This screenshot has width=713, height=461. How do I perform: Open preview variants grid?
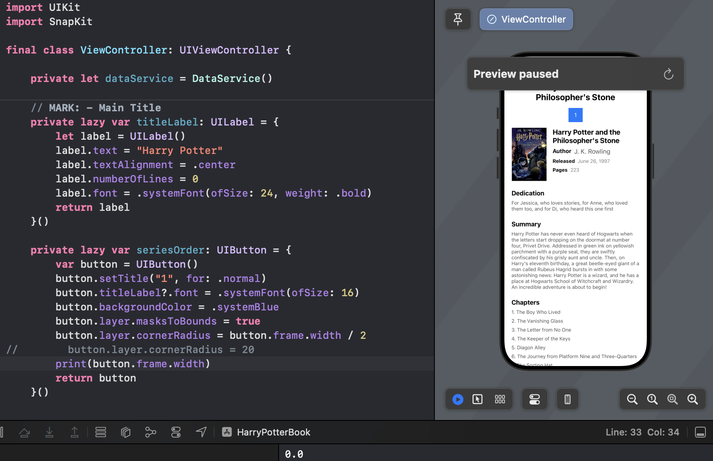[x=500, y=400]
